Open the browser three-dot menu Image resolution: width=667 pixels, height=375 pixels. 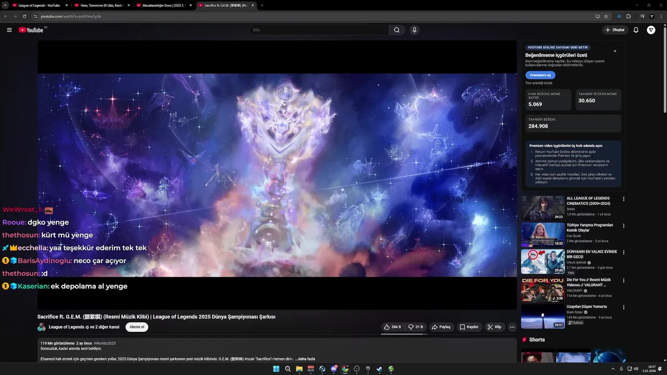pos(661,16)
